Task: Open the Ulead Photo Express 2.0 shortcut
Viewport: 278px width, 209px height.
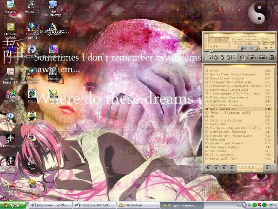Action: point(32,188)
